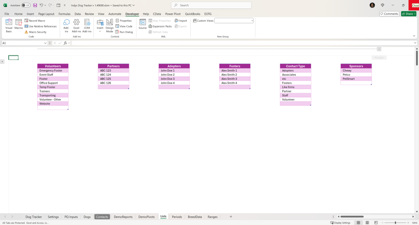
Task: Select the PetSmart cell
Action: (x=356, y=79)
